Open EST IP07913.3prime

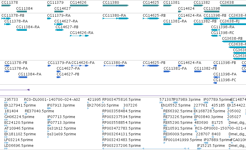61,105
